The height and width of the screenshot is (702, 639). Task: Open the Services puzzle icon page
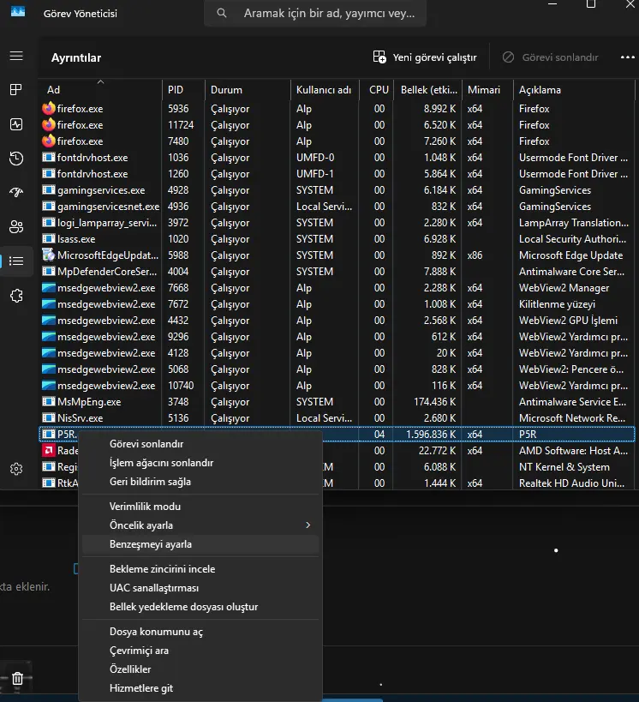point(16,296)
